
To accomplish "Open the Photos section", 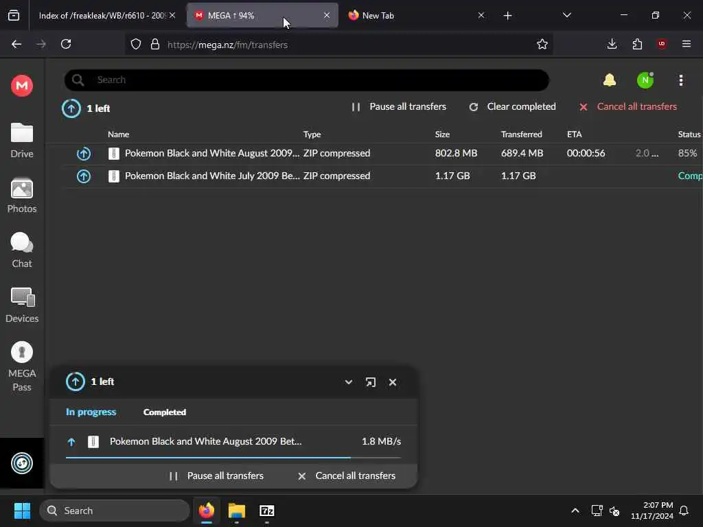I will 21,196.
